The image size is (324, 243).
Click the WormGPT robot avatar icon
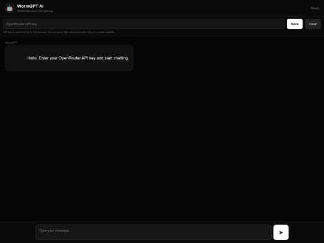(x=10, y=8)
